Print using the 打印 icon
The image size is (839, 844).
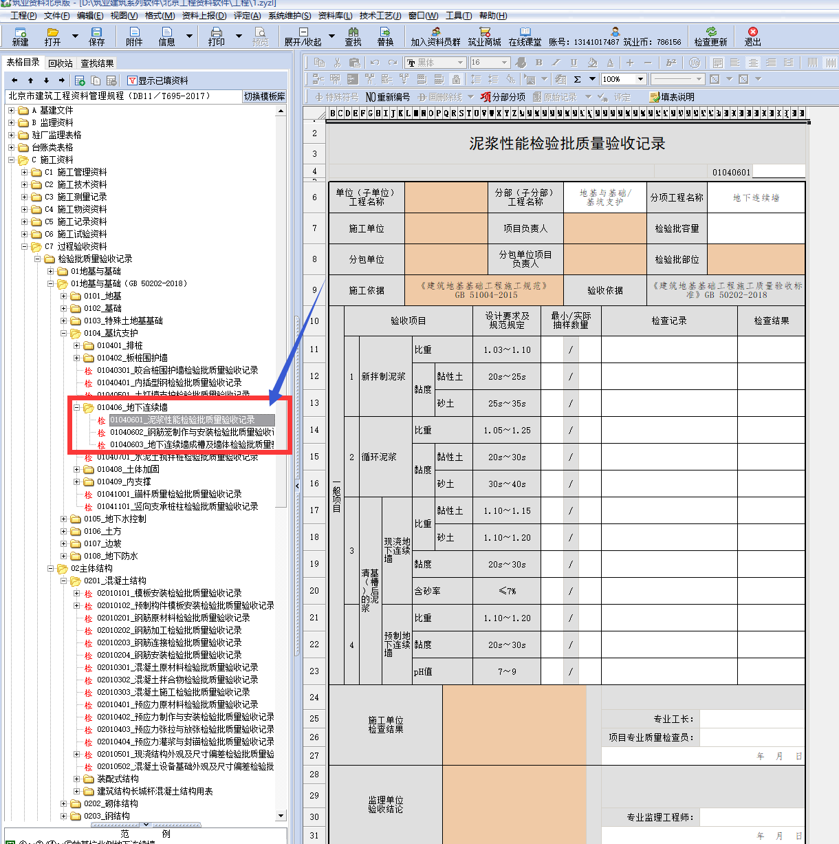pyautogui.click(x=217, y=32)
